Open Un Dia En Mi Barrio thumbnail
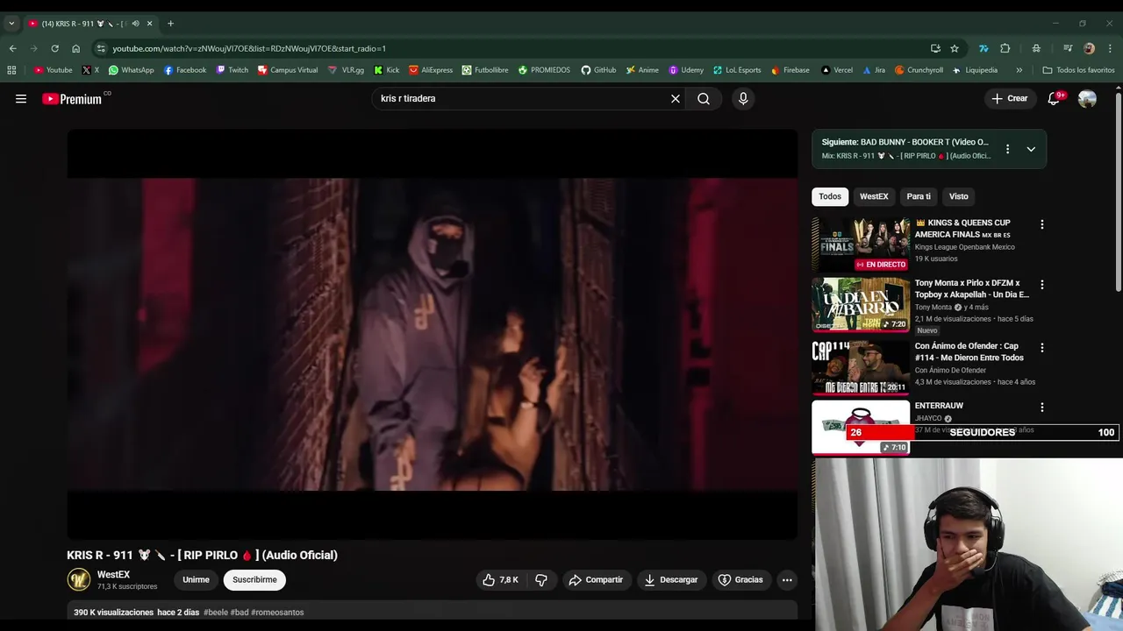Image resolution: width=1123 pixels, height=631 pixels. point(861,305)
